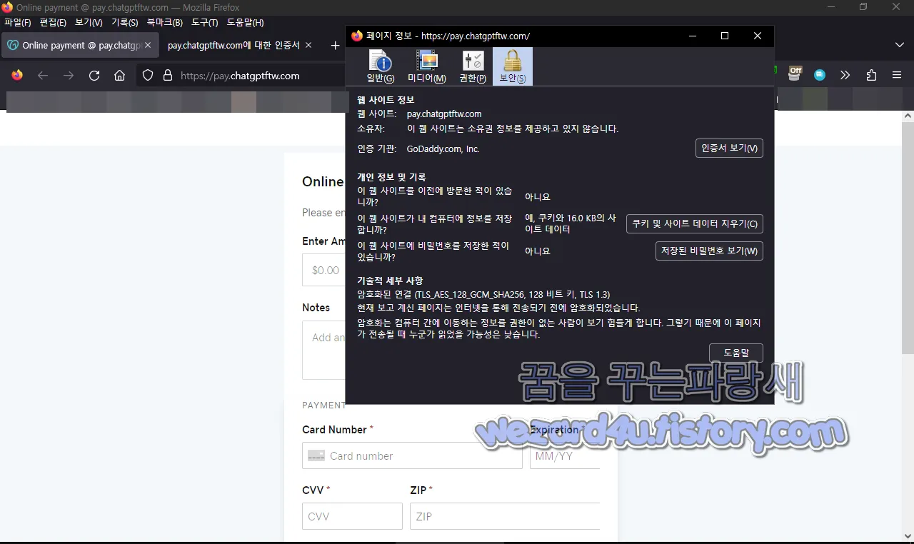The height and width of the screenshot is (544, 914).
Task: Click the back navigation arrow
Action: pyautogui.click(x=43, y=75)
